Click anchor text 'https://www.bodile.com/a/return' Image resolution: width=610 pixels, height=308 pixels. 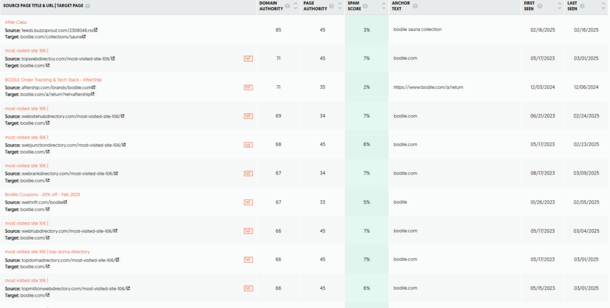point(428,88)
